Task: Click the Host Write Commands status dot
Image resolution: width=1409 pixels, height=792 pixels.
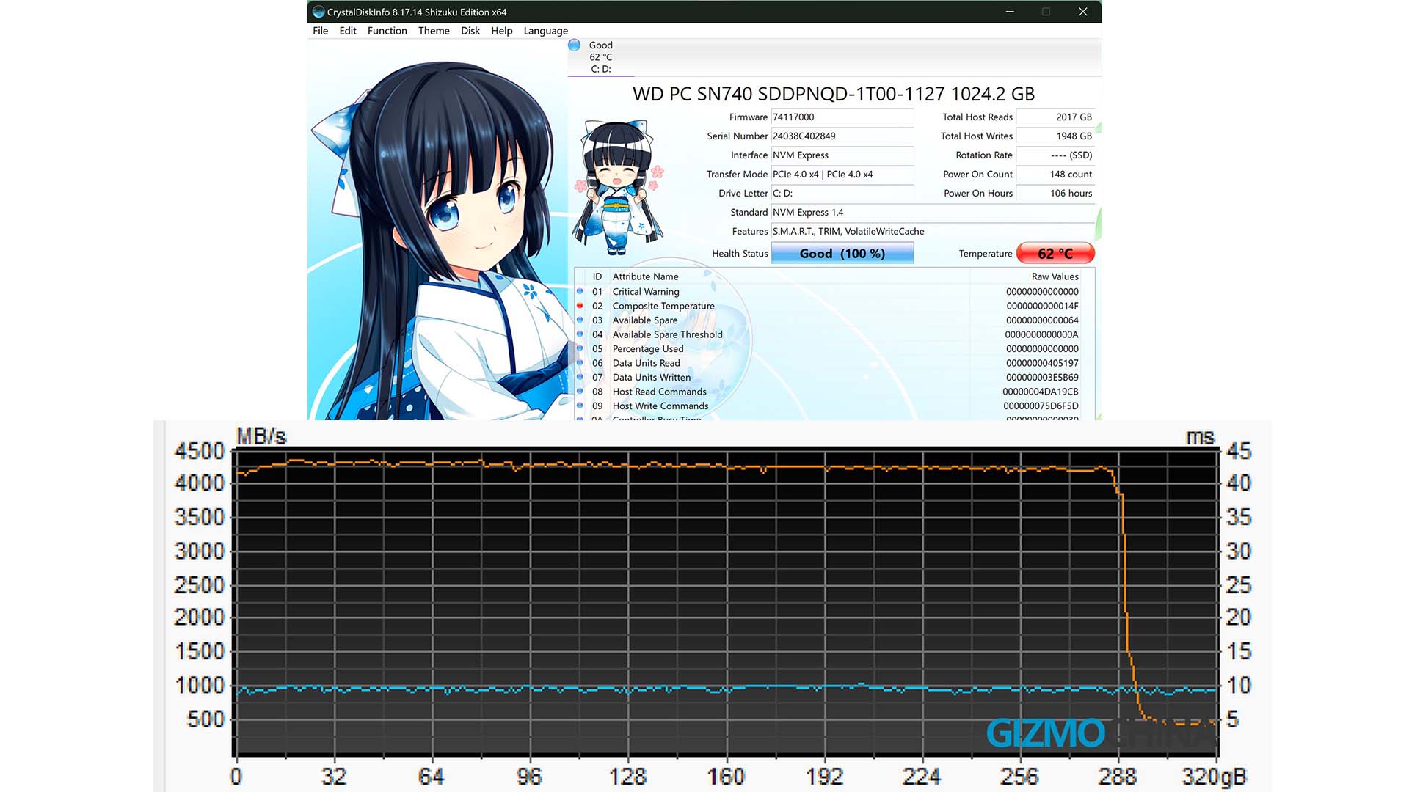Action: (580, 406)
